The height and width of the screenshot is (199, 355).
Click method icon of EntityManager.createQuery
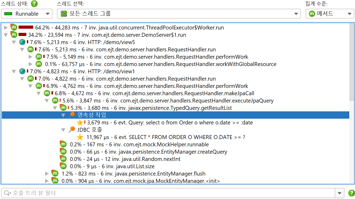[x=63, y=152]
